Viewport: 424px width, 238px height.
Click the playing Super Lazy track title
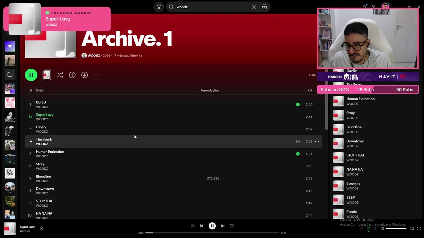point(45,115)
